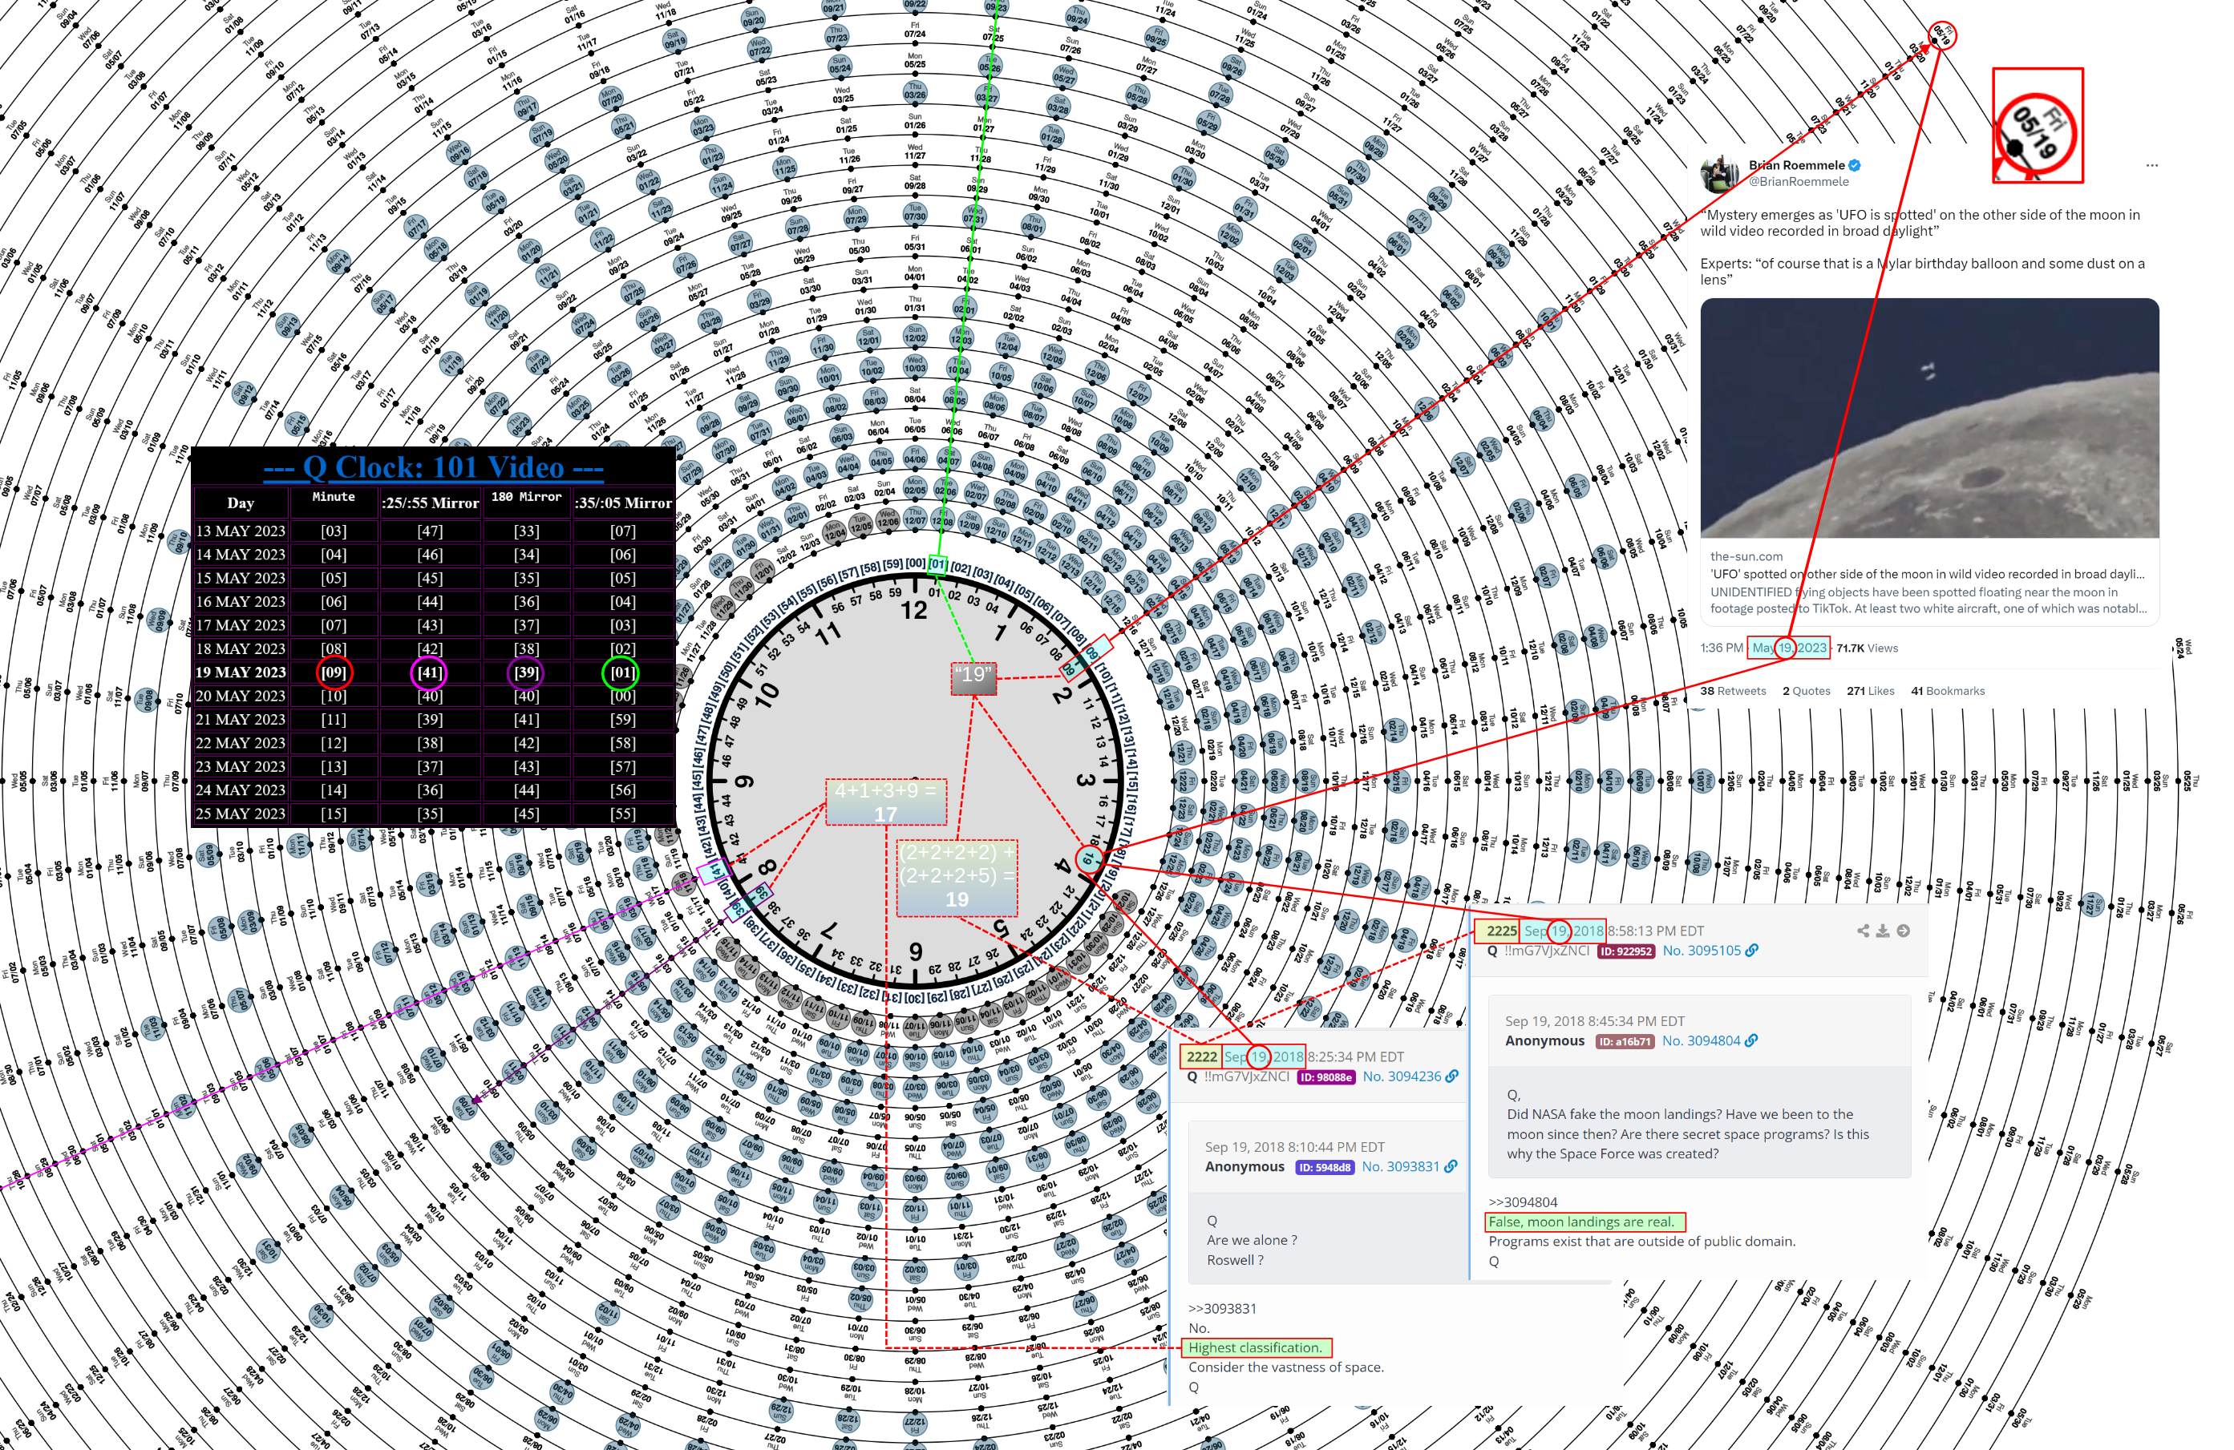Click the arrow-circle icon on post 2225
This screenshot has height=1450, width=2234.
1903,931
